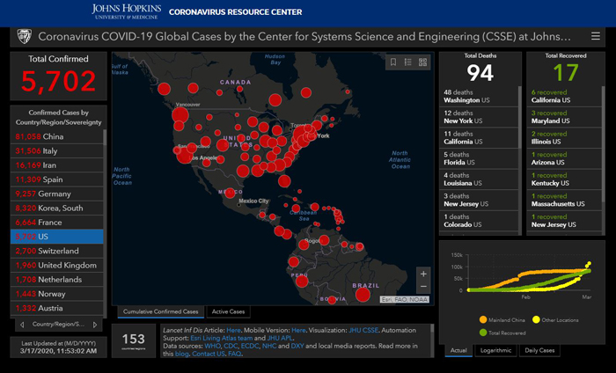
Task: Open the Lancet article 'Here' link
Action: [x=233, y=330]
